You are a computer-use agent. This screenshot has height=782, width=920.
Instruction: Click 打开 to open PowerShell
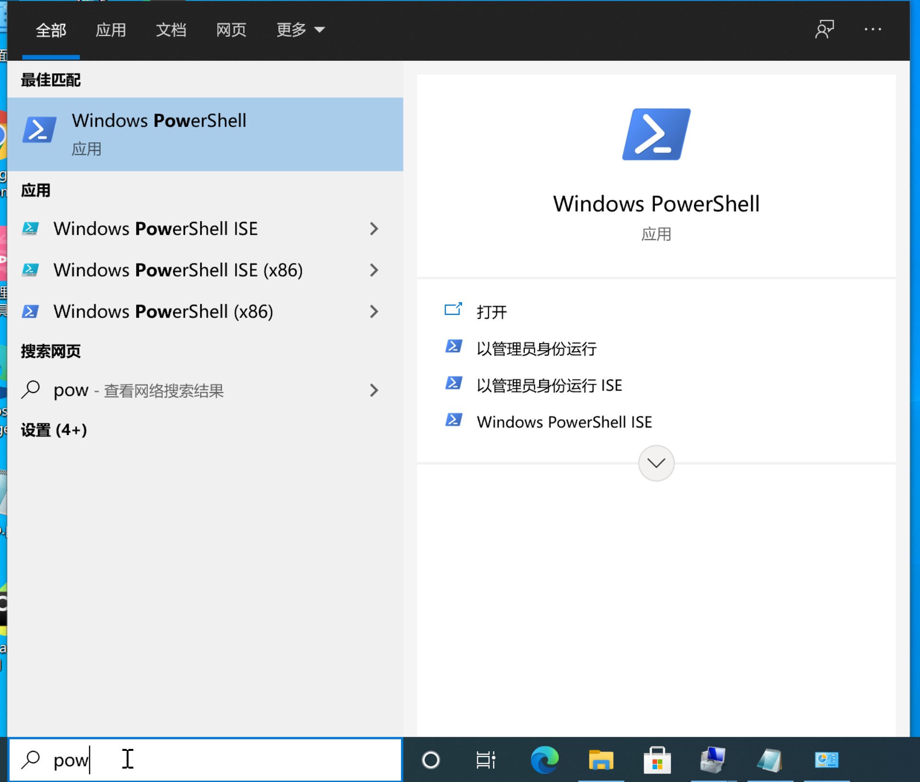tap(492, 312)
